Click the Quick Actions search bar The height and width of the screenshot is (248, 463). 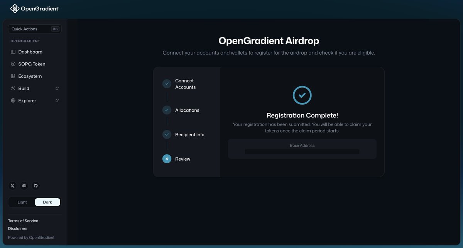35,28
